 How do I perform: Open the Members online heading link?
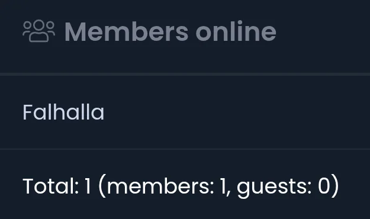(170, 31)
